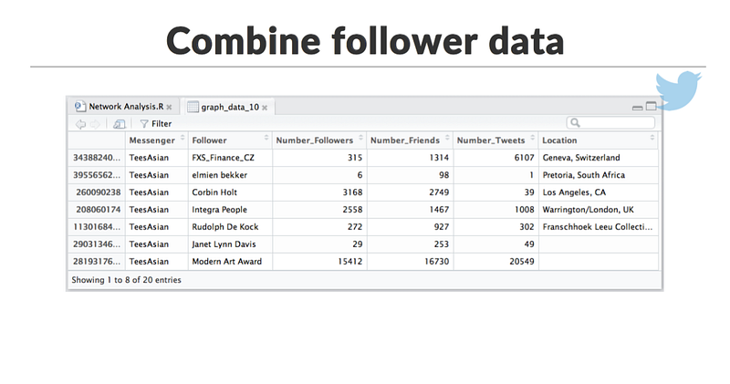Close the graph_data_10 tab
The image size is (730, 384).
pos(265,108)
